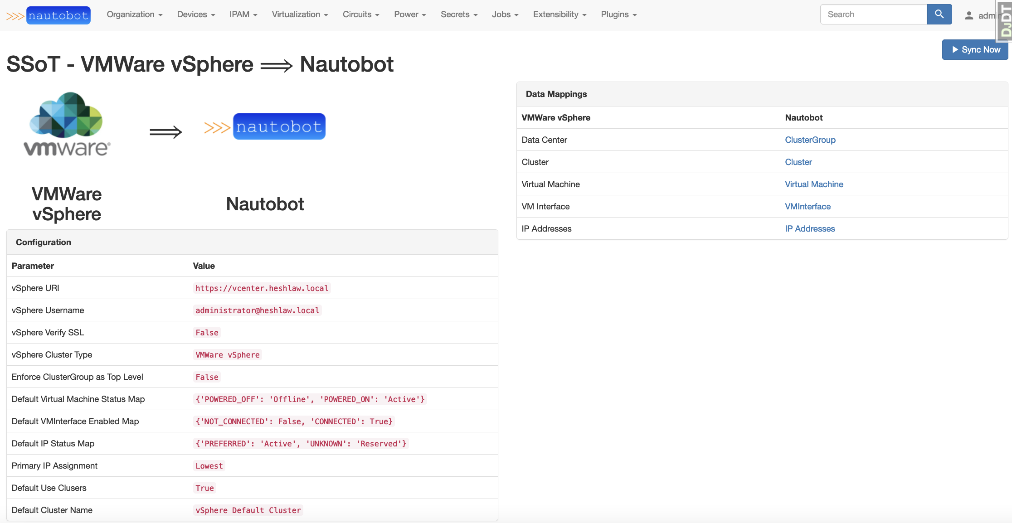Click the magnifier search button

(x=939, y=15)
